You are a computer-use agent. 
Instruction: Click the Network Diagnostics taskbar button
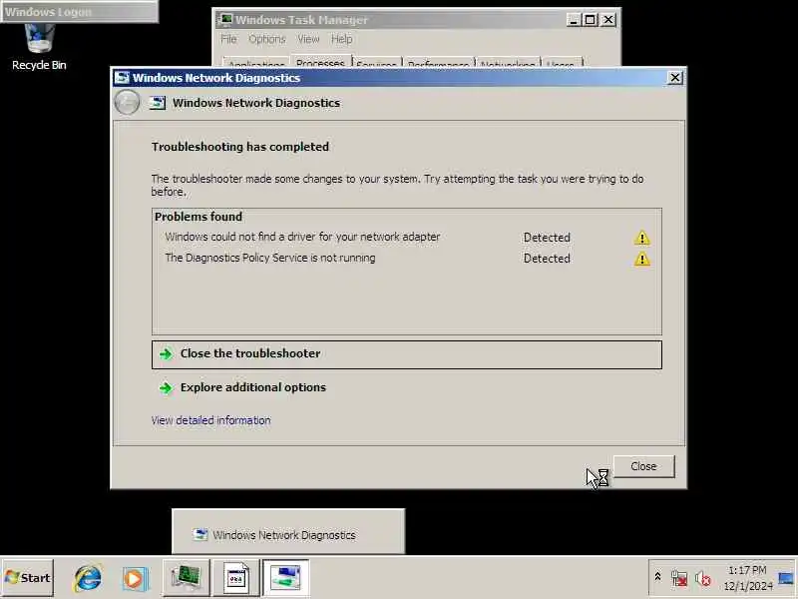(x=285, y=578)
